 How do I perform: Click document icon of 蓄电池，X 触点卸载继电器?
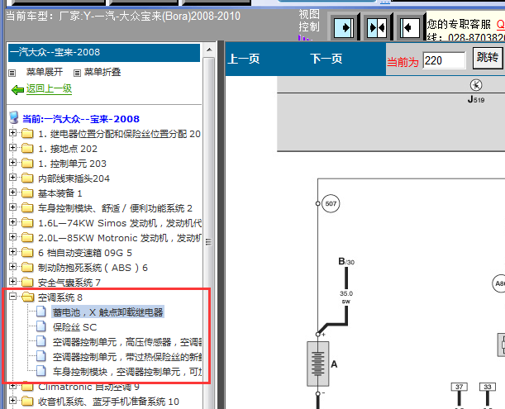(40, 312)
